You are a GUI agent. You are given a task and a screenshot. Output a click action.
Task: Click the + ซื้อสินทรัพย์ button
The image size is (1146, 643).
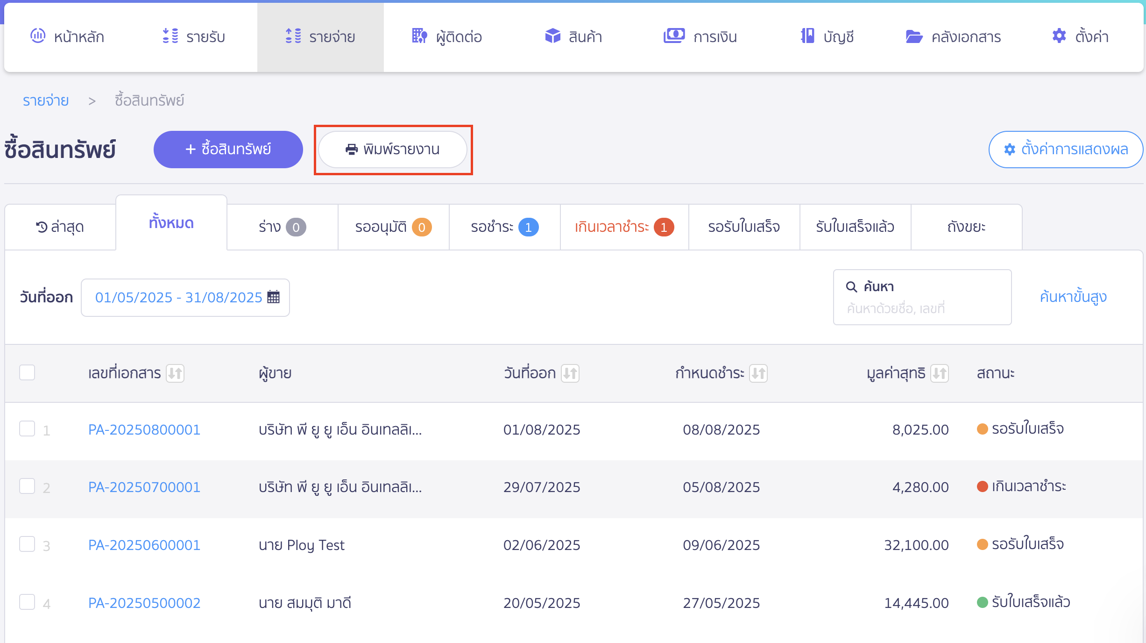pyautogui.click(x=228, y=150)
